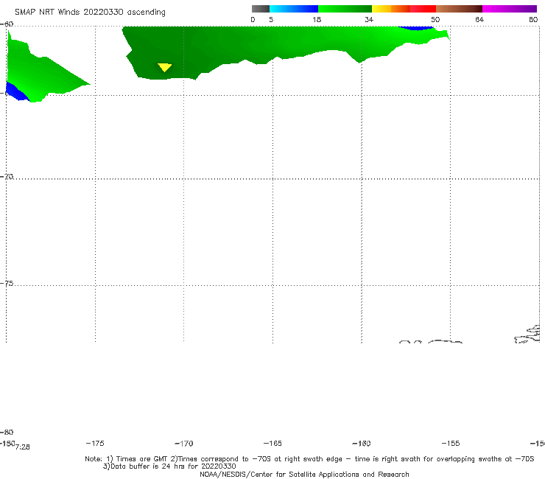Click the "NOAA/NESDIS/Center for Satellite Applications" credit line

tap(304, 474)
